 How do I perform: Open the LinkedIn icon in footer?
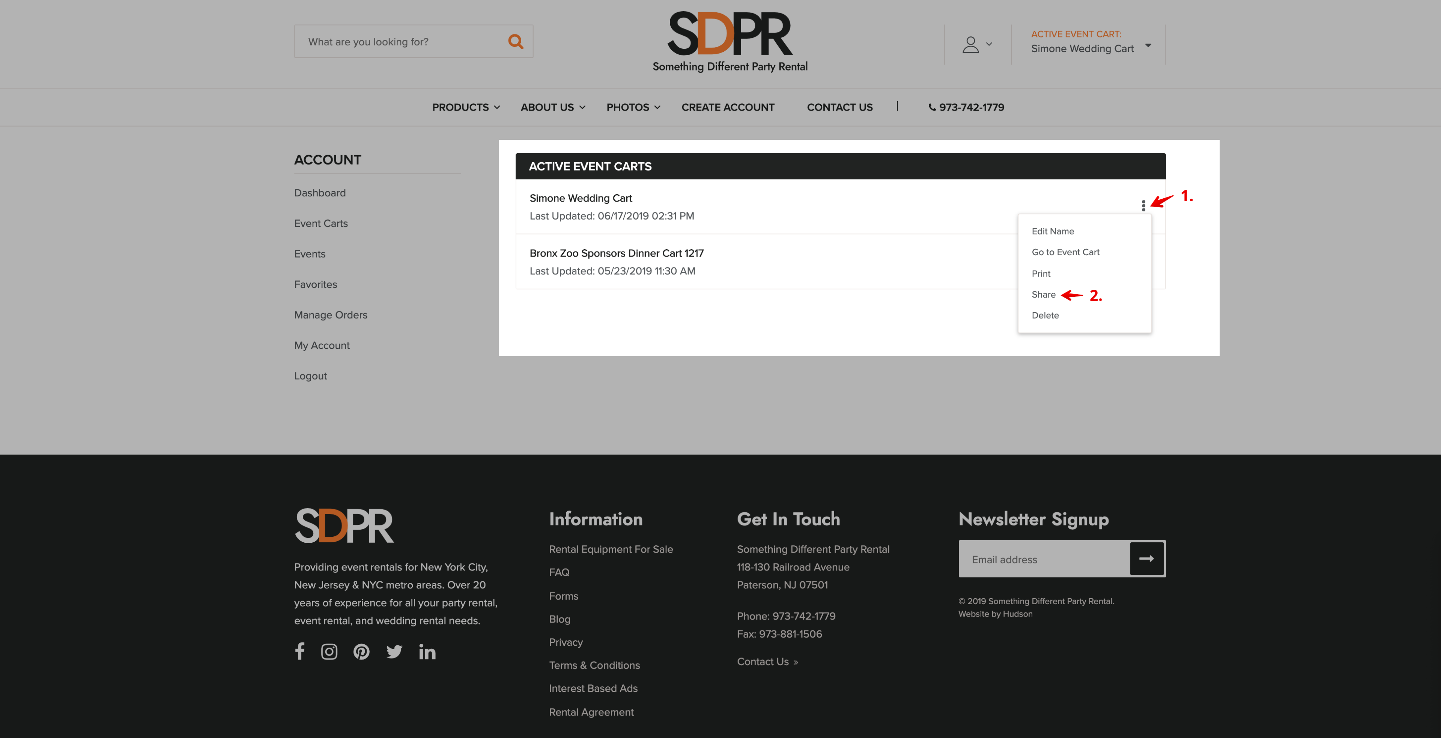427,651
